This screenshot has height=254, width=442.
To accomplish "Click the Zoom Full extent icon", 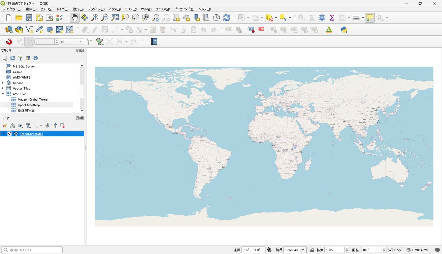I will pyautogui.click(x=115, y=18).
